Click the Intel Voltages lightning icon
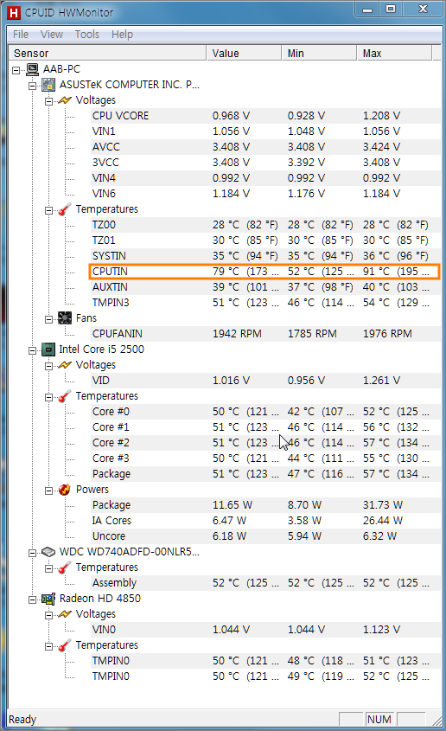446x731 pixels. click(65, 364)
